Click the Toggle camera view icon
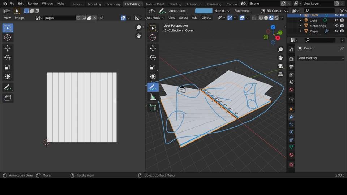The image size is (347, 195). (x=280, y=66)
